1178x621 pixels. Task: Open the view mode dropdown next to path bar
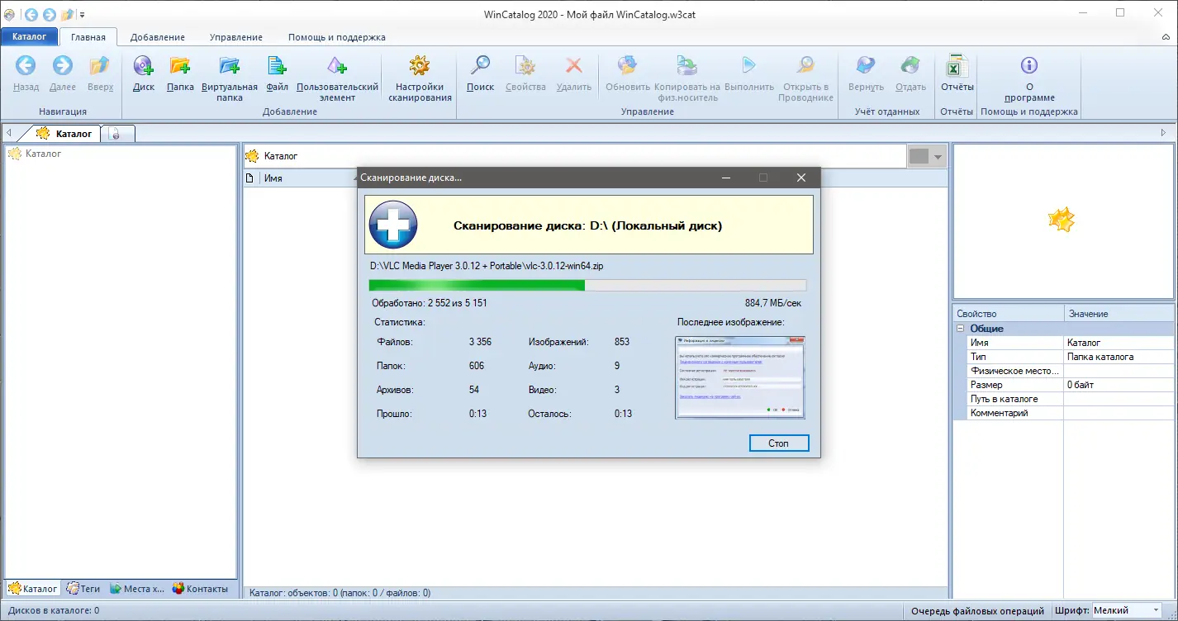click(x=938, y=156)
